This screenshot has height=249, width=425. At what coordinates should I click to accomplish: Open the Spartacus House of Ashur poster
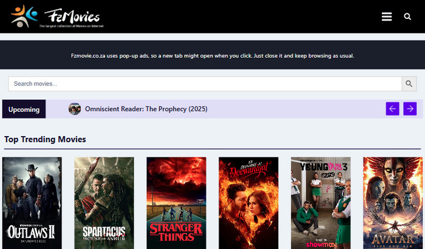click(x=104, y=203)
